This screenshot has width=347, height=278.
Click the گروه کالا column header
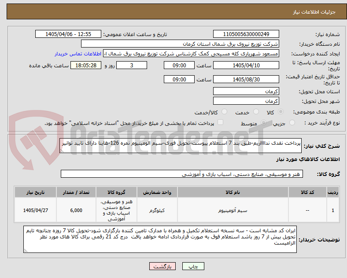coord(116,192)
